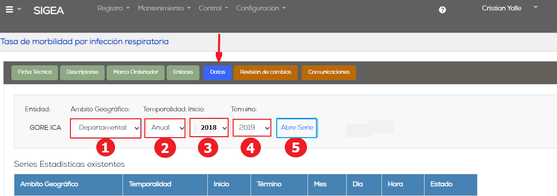Click the SIGEA logo text
Viewport: 557px width, 196px height.
pyautogui.click(x=49, y=10)
